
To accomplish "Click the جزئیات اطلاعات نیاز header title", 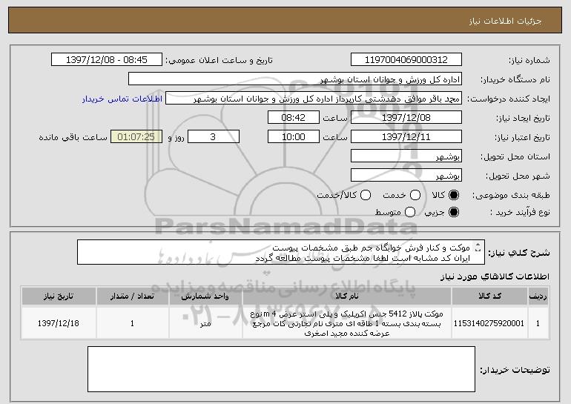I will click(506, 21).
